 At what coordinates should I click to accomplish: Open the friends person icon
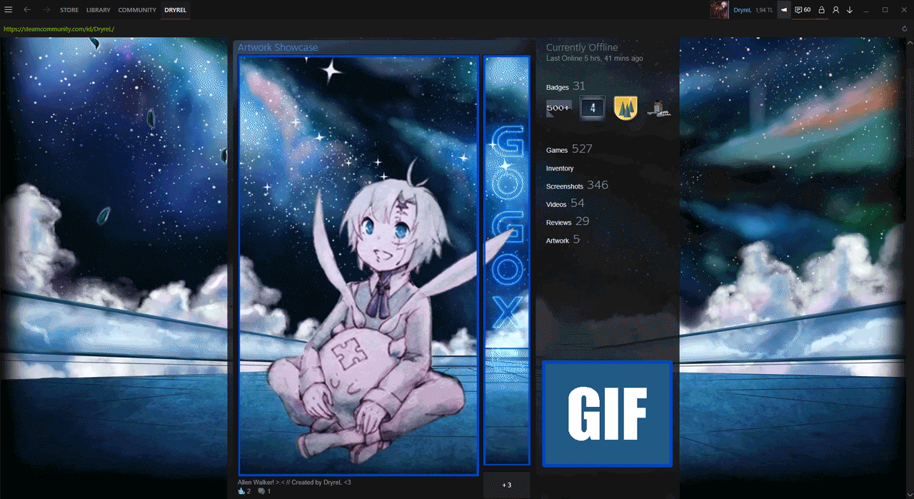[x=836, y=10]
